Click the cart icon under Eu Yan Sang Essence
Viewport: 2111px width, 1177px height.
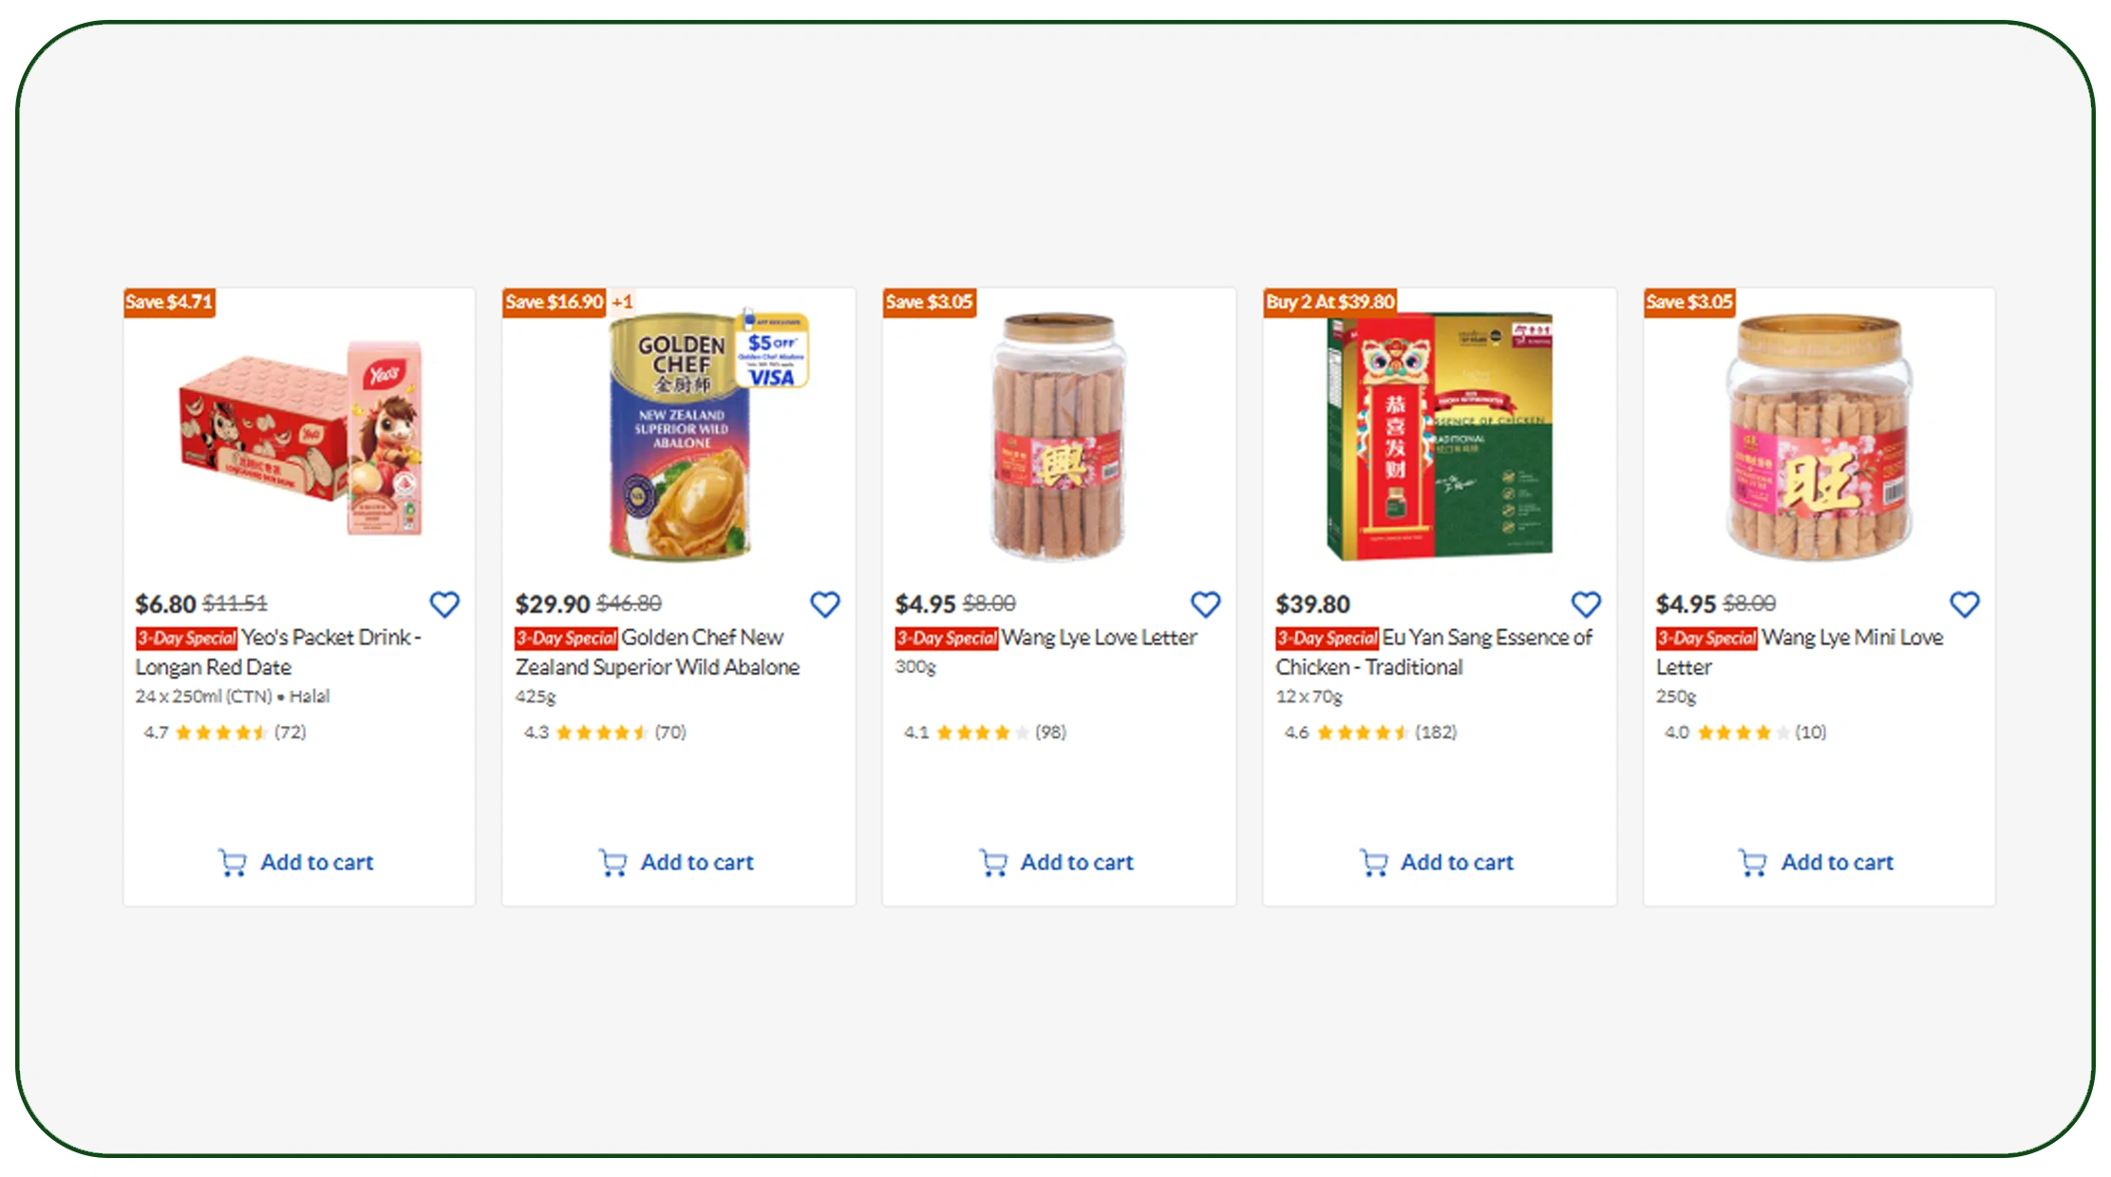click(1372, 863)
